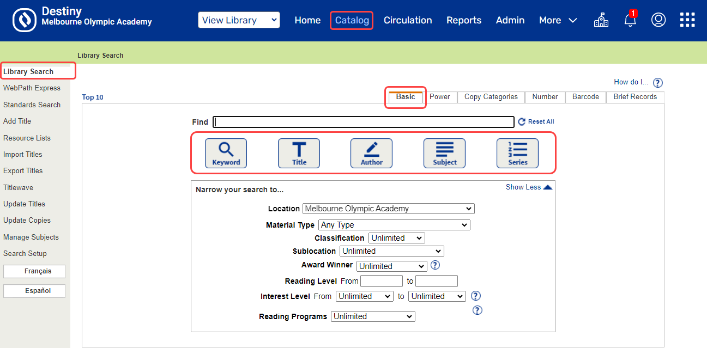Open Catalog in top navigation
This screenshot has width=707, height=348.
coord(352,21)
